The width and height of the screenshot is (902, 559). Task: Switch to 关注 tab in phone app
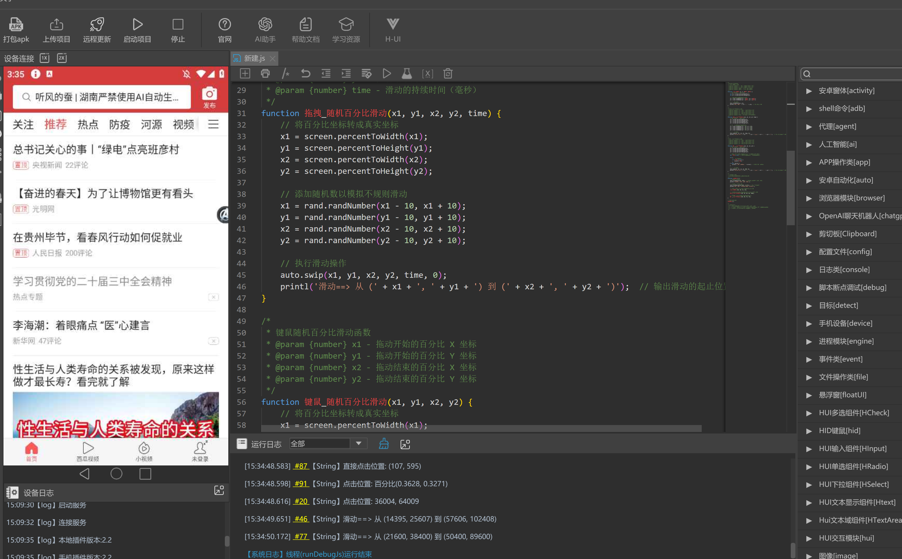[x=23, y=125]
